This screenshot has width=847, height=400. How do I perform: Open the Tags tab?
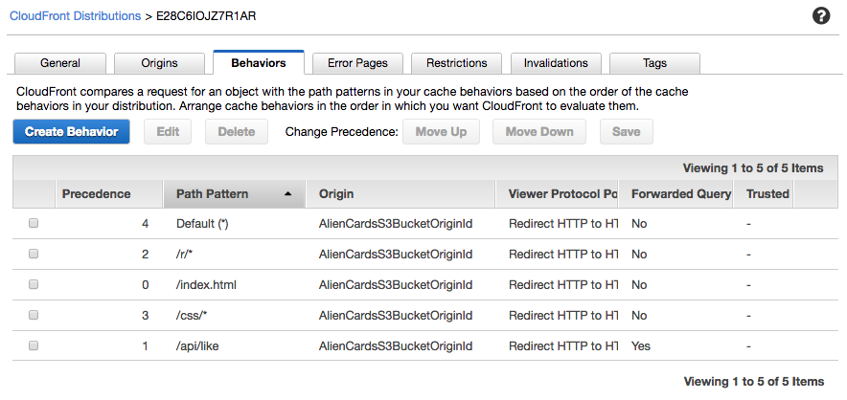coord(654,63)
